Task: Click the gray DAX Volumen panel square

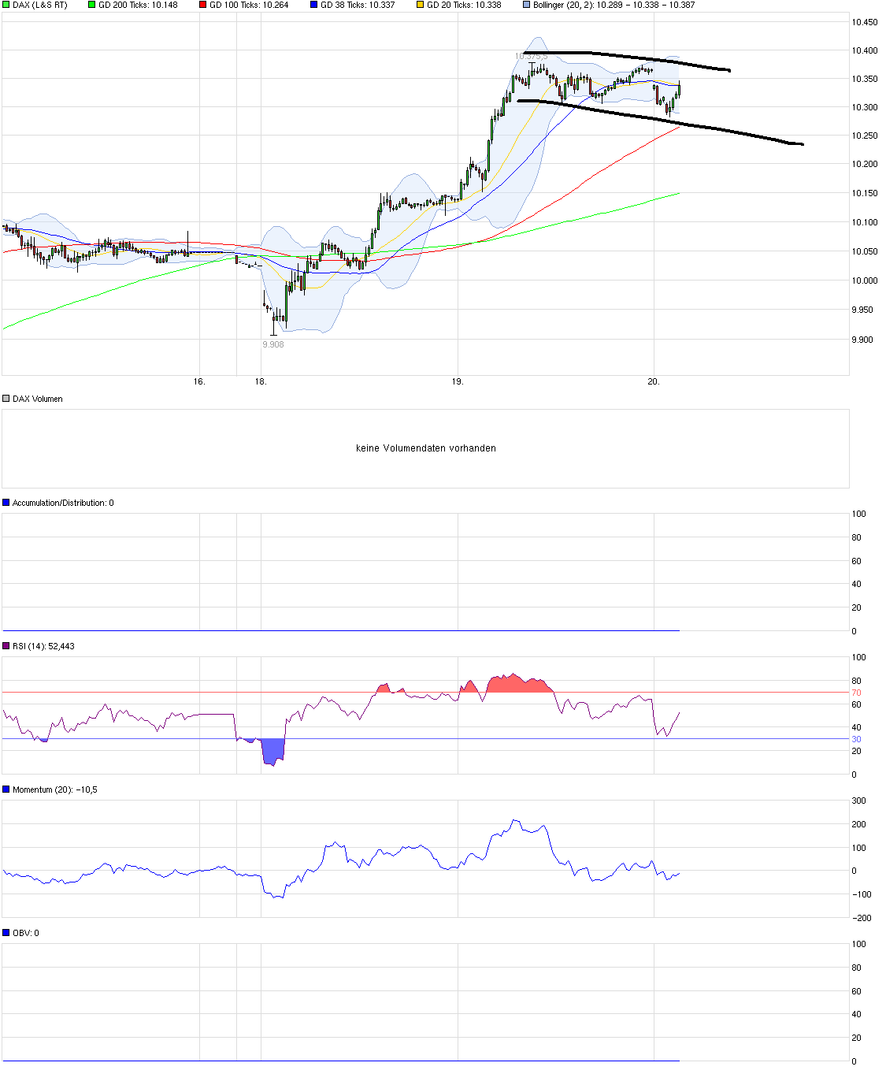Action: (x=6, y=398)
